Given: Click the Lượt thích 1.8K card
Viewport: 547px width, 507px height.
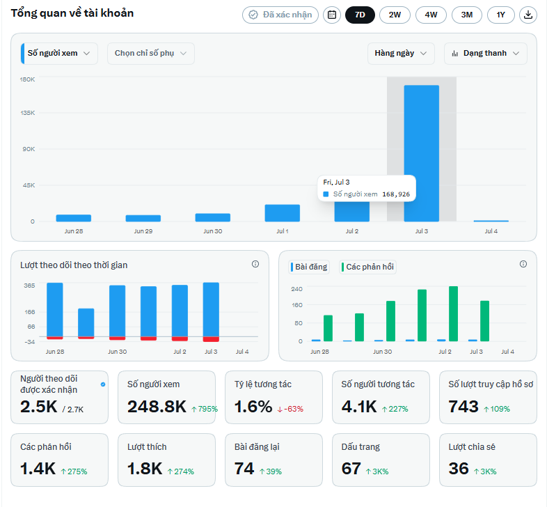Looking at the screenshot, I should tap(167, 460).
